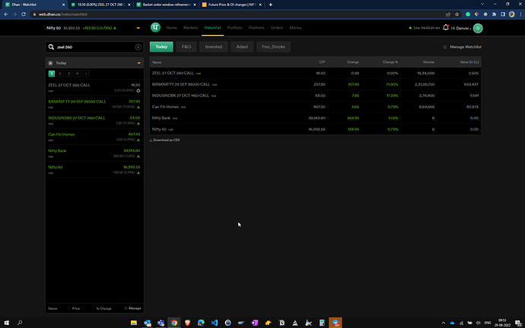
Task: Open Chrome profile picture icon
Action: [x=511, y=14]
